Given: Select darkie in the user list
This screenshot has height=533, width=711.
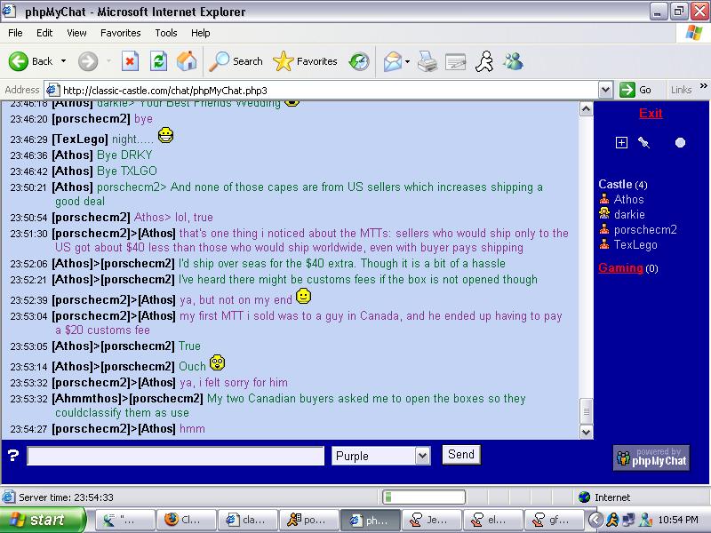Looking at the screenshot, I should 629,214.
